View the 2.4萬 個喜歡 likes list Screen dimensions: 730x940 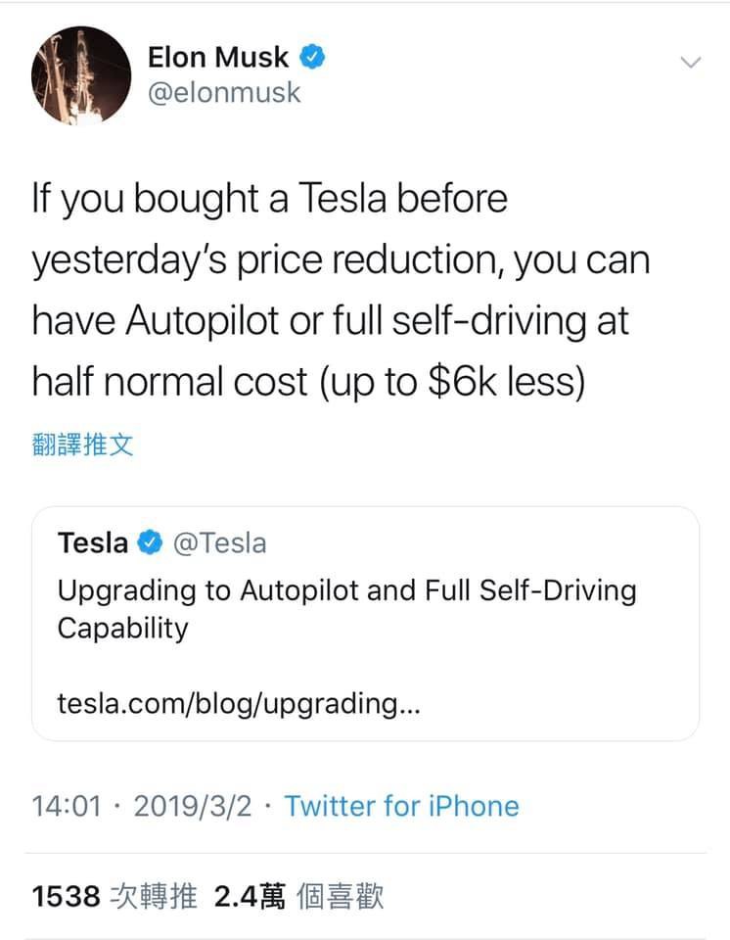click(297, 896)
